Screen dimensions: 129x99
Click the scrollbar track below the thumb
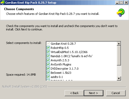pos(119,71)
